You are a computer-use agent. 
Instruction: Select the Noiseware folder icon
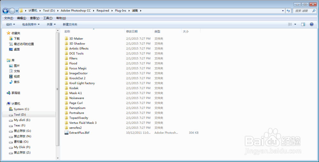(66, 98)
